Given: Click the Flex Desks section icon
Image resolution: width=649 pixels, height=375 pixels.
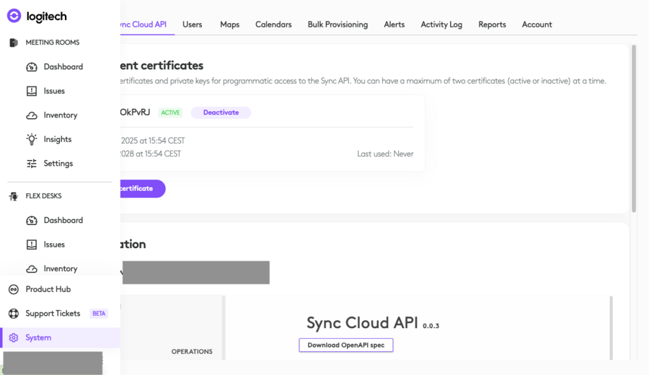Looking at the screenshot, I should click(x=14, y=195).
